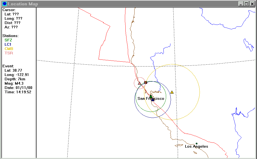Screen dimensions: 257x159
Task: Click the event Lat: 38.77 value
Action: pyautogui.click(x=13, y=70)
